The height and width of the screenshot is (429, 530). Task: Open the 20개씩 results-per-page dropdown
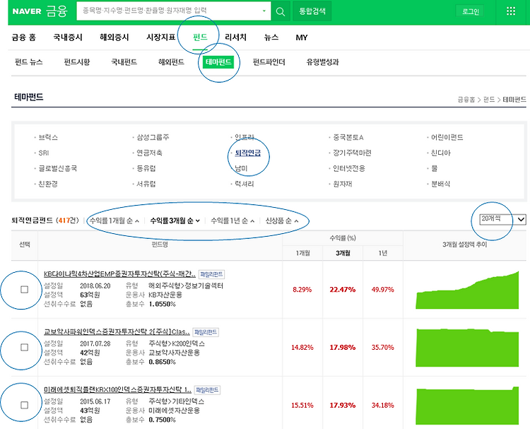pos(502,219)
